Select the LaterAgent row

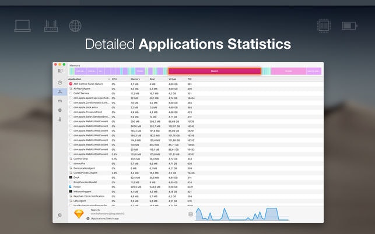coord(195,201)
